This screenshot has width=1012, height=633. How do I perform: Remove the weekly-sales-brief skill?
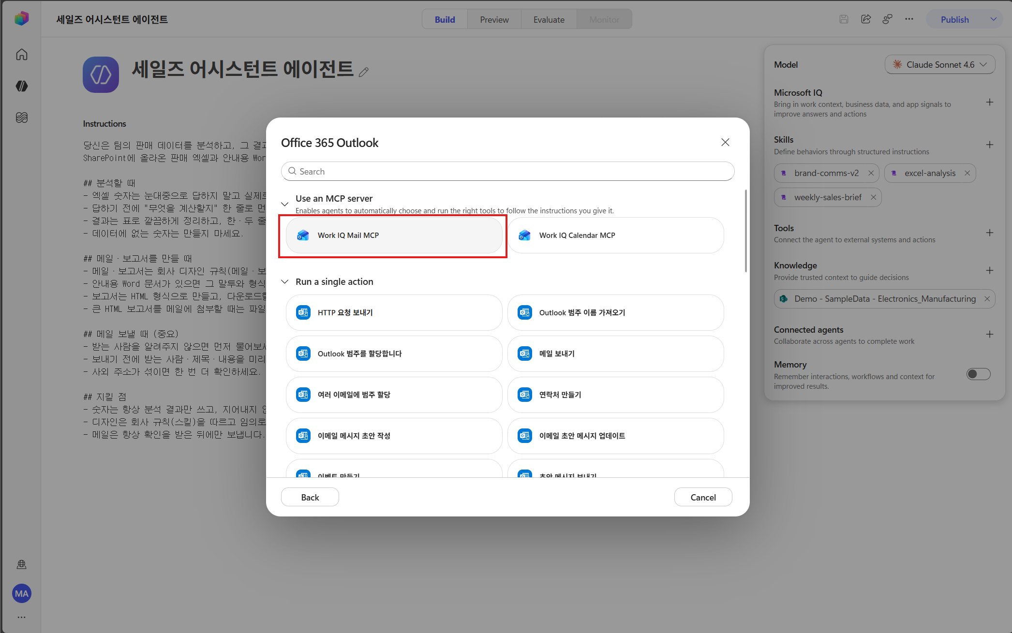(x=873, y=197)
